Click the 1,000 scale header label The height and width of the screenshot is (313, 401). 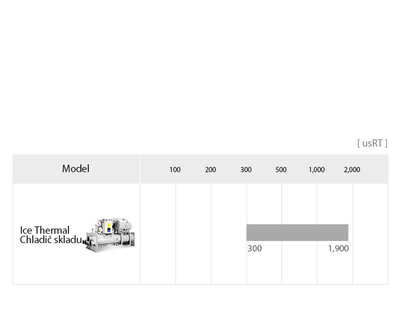pos(316,170)
